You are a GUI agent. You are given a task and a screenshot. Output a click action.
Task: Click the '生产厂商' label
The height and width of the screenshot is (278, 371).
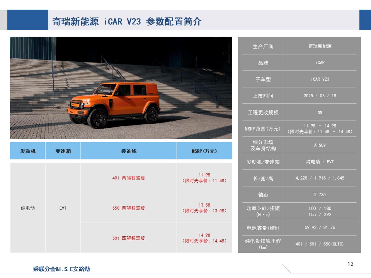[x=263, y=46]
